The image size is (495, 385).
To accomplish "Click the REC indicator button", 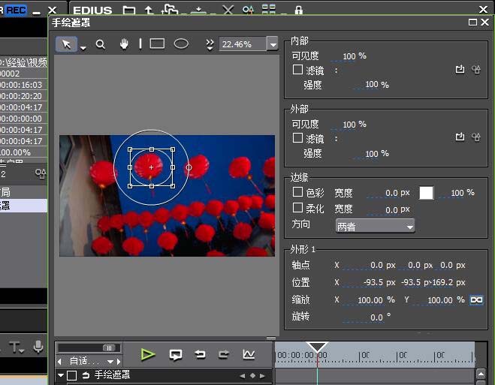I will tap(16, 10).
